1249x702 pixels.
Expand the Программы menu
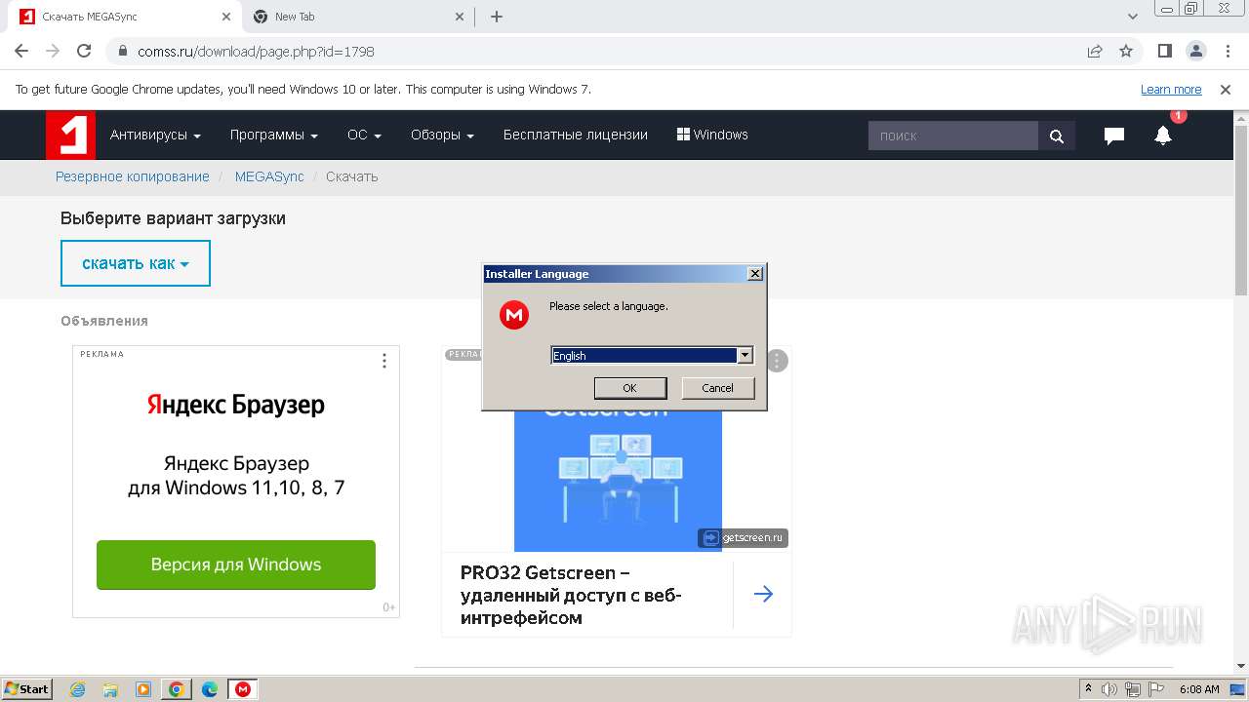coord(274,135)
